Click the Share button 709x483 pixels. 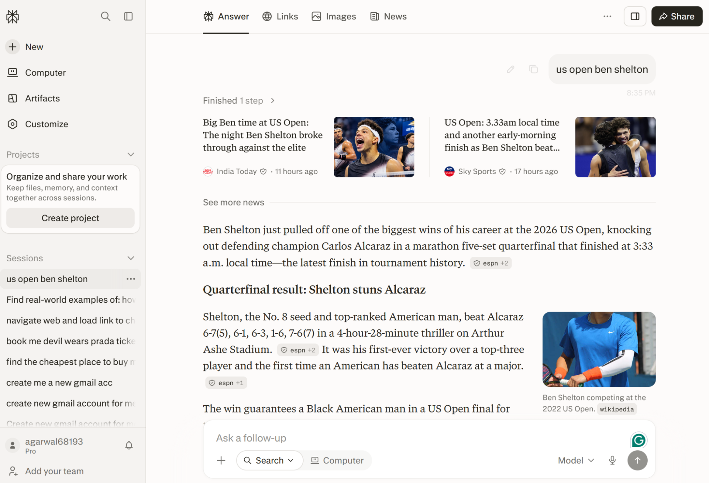[677, 16]
